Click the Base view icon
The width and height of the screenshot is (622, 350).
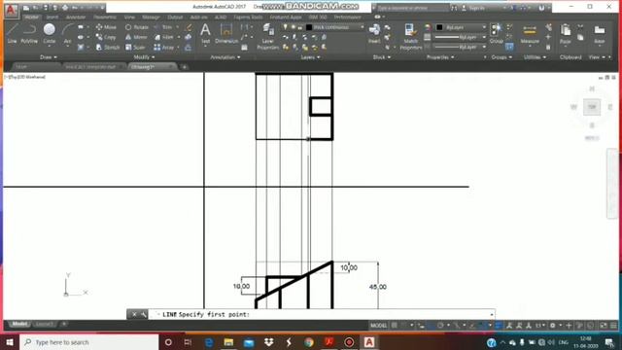(x=600, y=33)
